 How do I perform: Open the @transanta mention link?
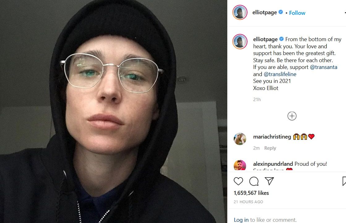(x=323, y=67)
